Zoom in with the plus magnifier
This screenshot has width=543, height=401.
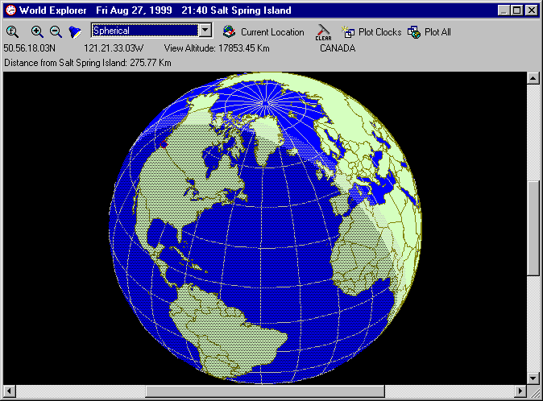click(37, 32)
